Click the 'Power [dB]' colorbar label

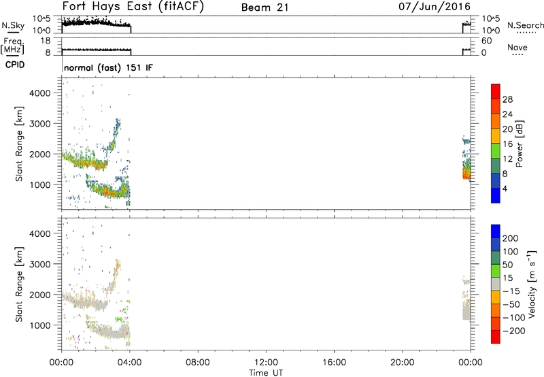coord(519,144)
